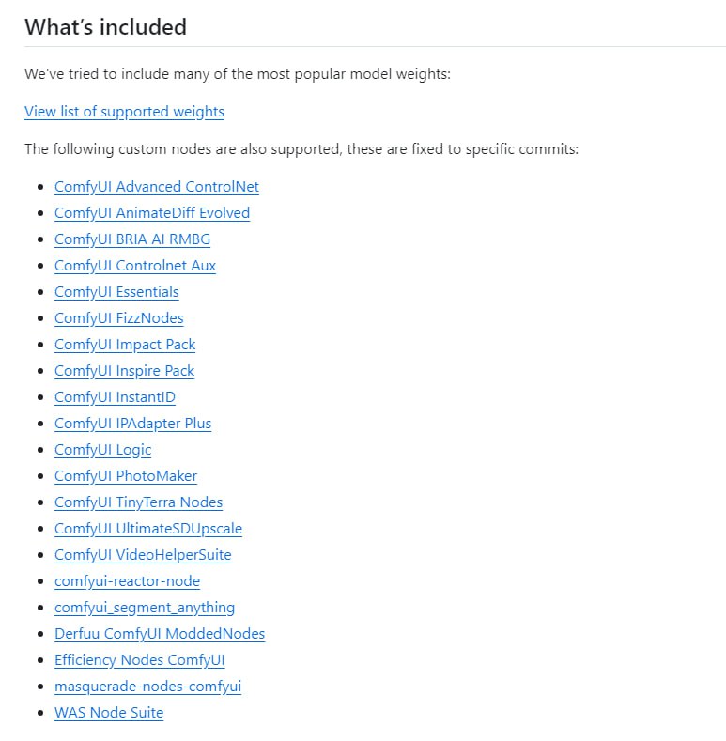Visit ComfyUI TinyTerra Nodes link

(138, 502)
